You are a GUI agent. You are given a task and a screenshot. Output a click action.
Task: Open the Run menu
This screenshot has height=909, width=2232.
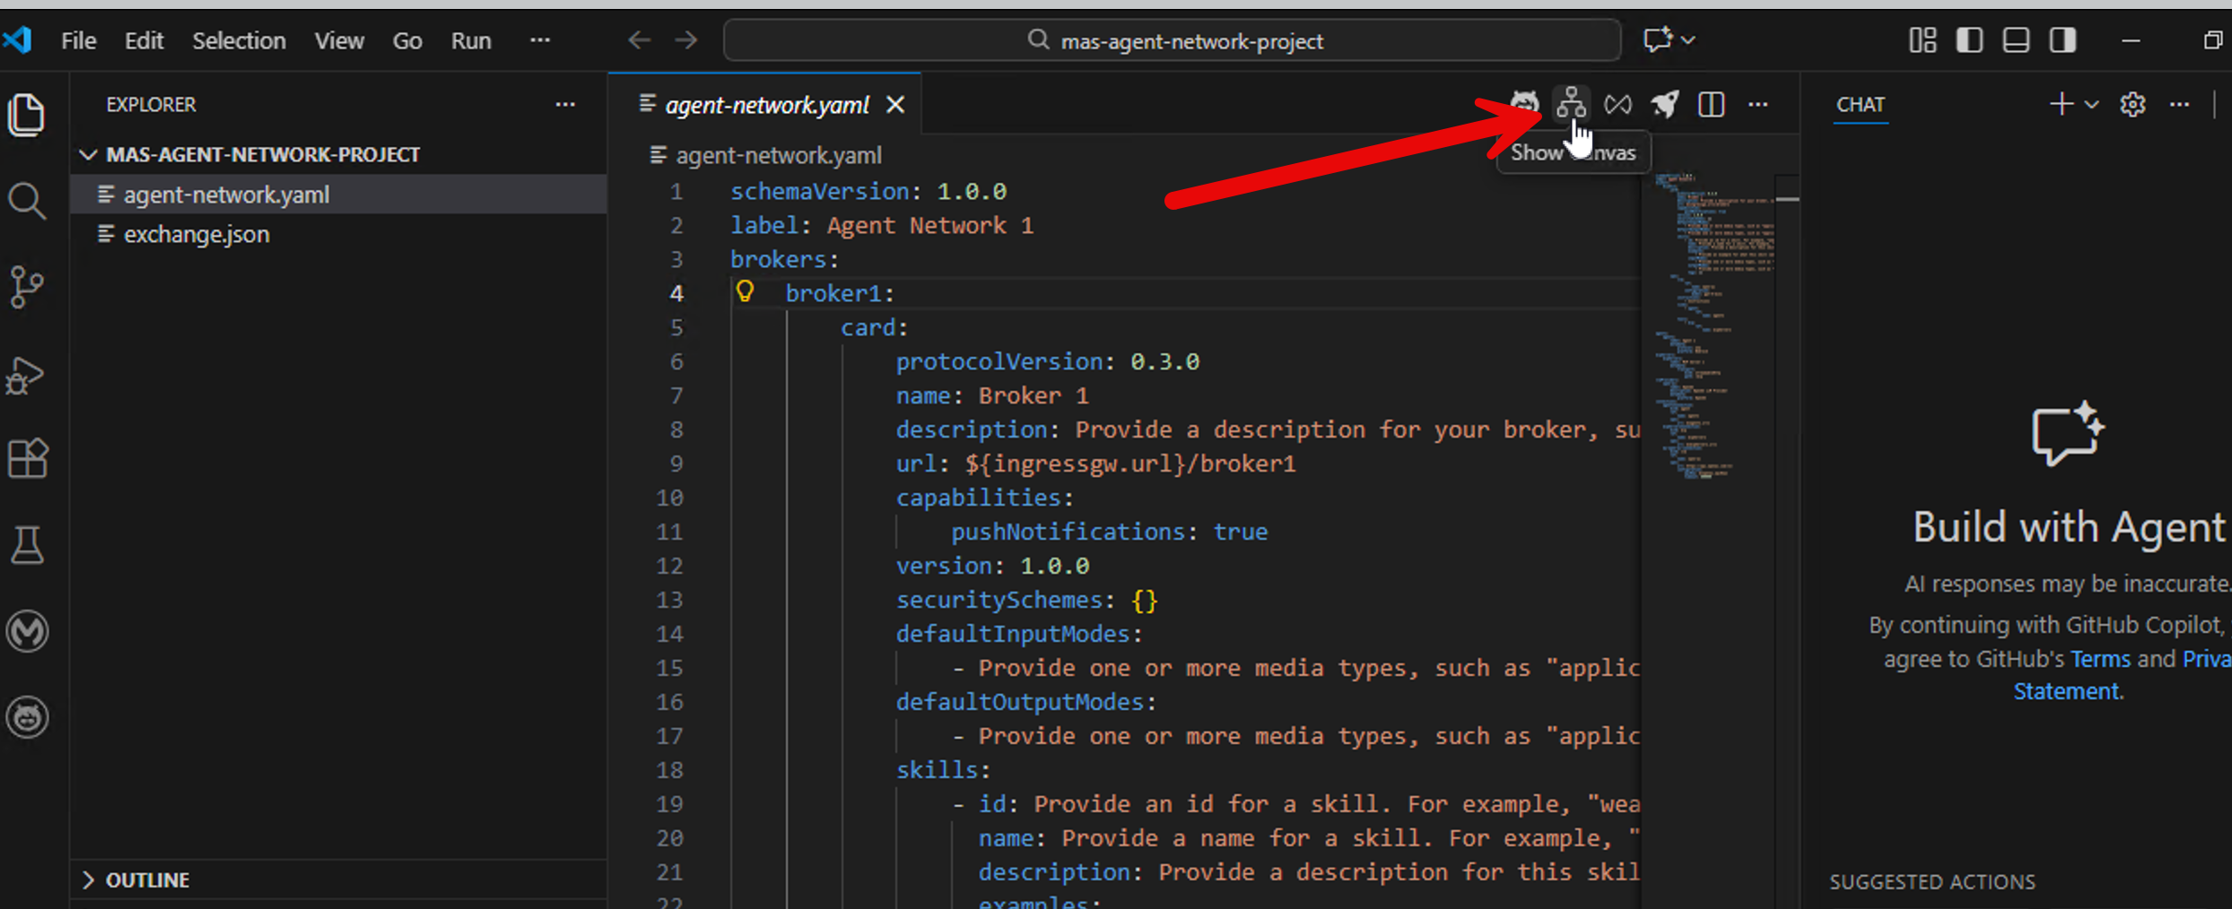470,40
